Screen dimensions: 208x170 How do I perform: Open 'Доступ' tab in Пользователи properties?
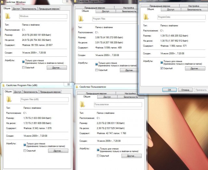pos(107,97)
